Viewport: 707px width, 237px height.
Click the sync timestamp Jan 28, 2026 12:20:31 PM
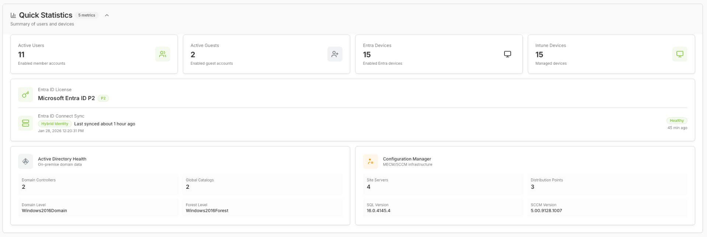(x=61, y=131)
